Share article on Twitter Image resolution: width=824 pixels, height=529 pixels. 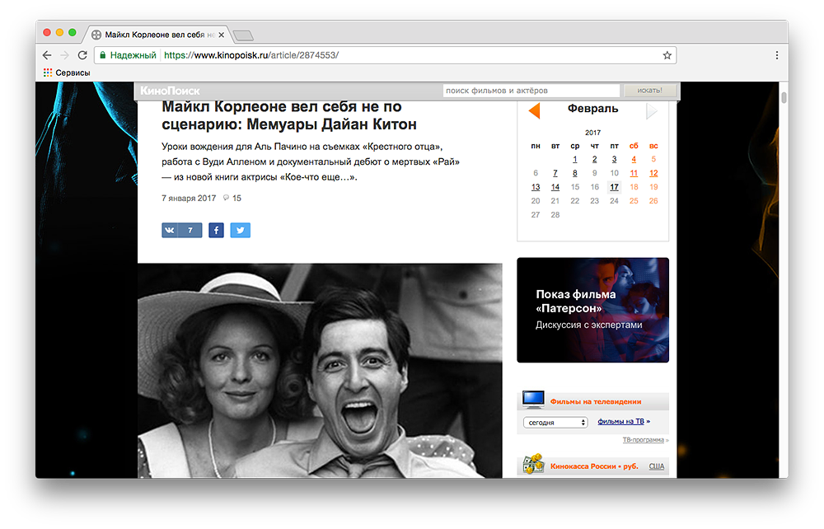coord(241,231)
